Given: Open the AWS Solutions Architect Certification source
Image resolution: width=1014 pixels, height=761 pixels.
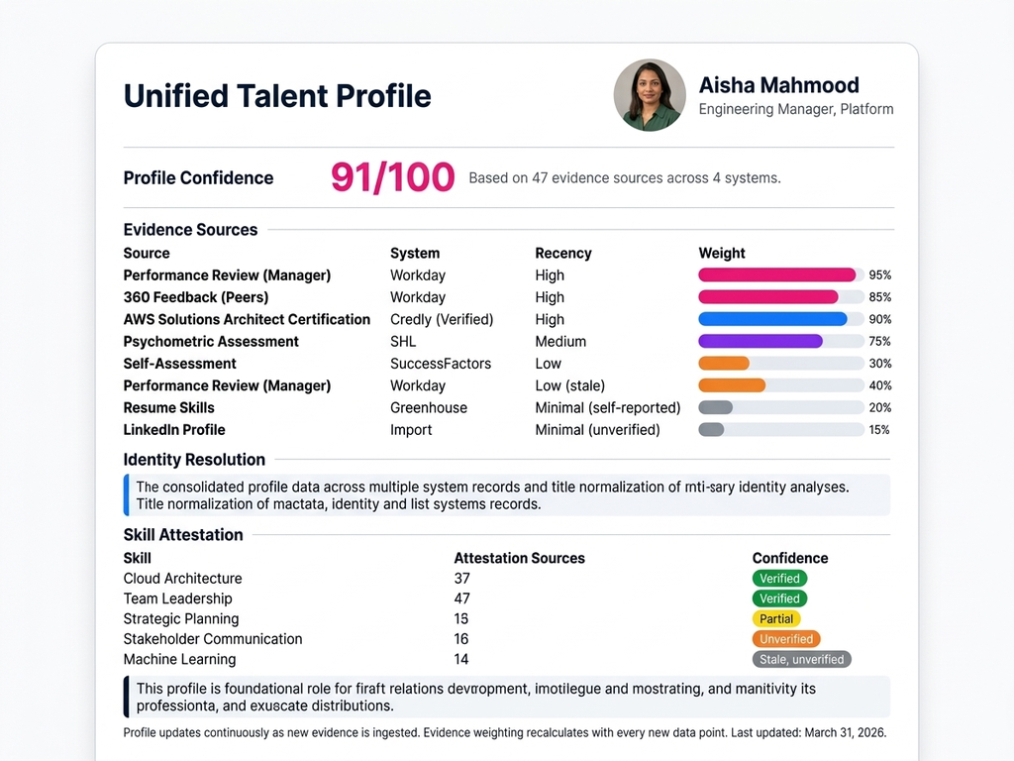Looking at the screenshot, I should [247, 319].
